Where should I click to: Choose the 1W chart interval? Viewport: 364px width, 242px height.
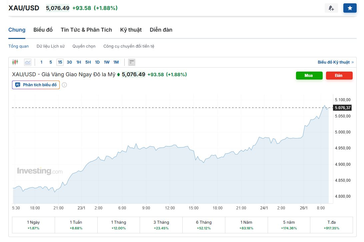[107, 62]
